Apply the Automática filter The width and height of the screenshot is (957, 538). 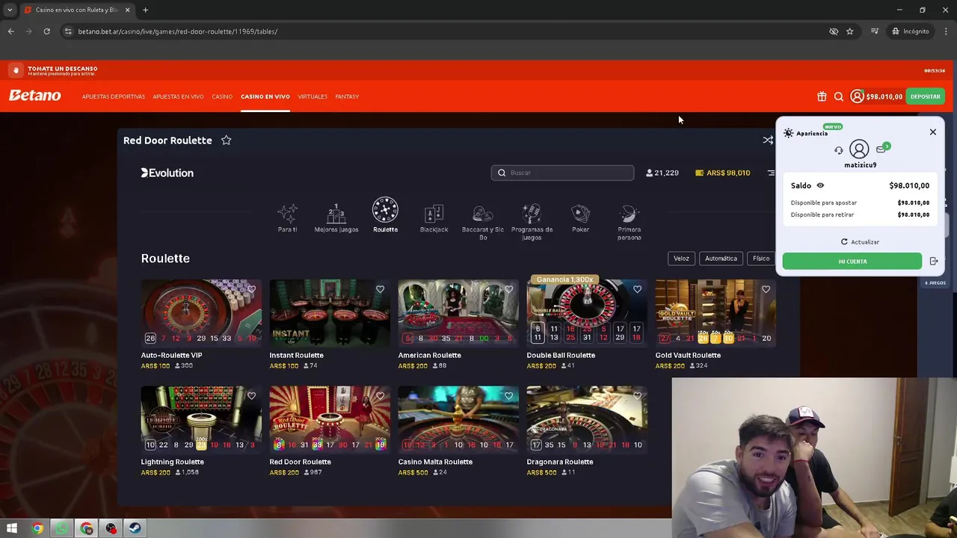(x=721, y=259)
